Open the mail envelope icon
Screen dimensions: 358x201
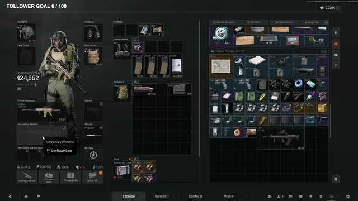[300, 197]
